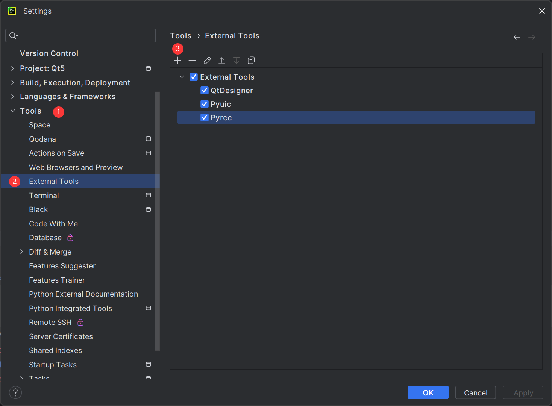Select External Tools in sidebar
Image resolution: width=552 pixels, height=406 pixels.
coord(54,181)
